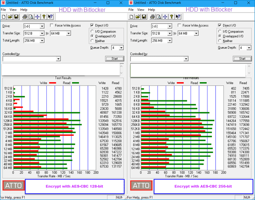The width and height of the screenshot is (255, 200).
Task: Click context help pointer icon in right window
Action: tap(178, 17)
